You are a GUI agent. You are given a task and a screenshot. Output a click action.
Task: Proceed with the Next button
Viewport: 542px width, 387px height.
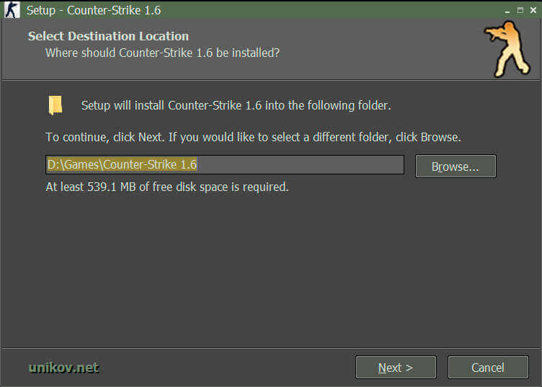396,368
